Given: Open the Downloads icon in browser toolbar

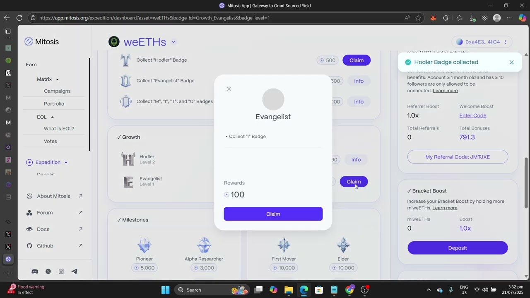Looking at the screenshot, I should point(472,18).
